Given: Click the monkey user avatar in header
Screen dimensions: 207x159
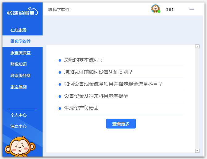Looking at the screenshot, I should click(x=155, y=9).
